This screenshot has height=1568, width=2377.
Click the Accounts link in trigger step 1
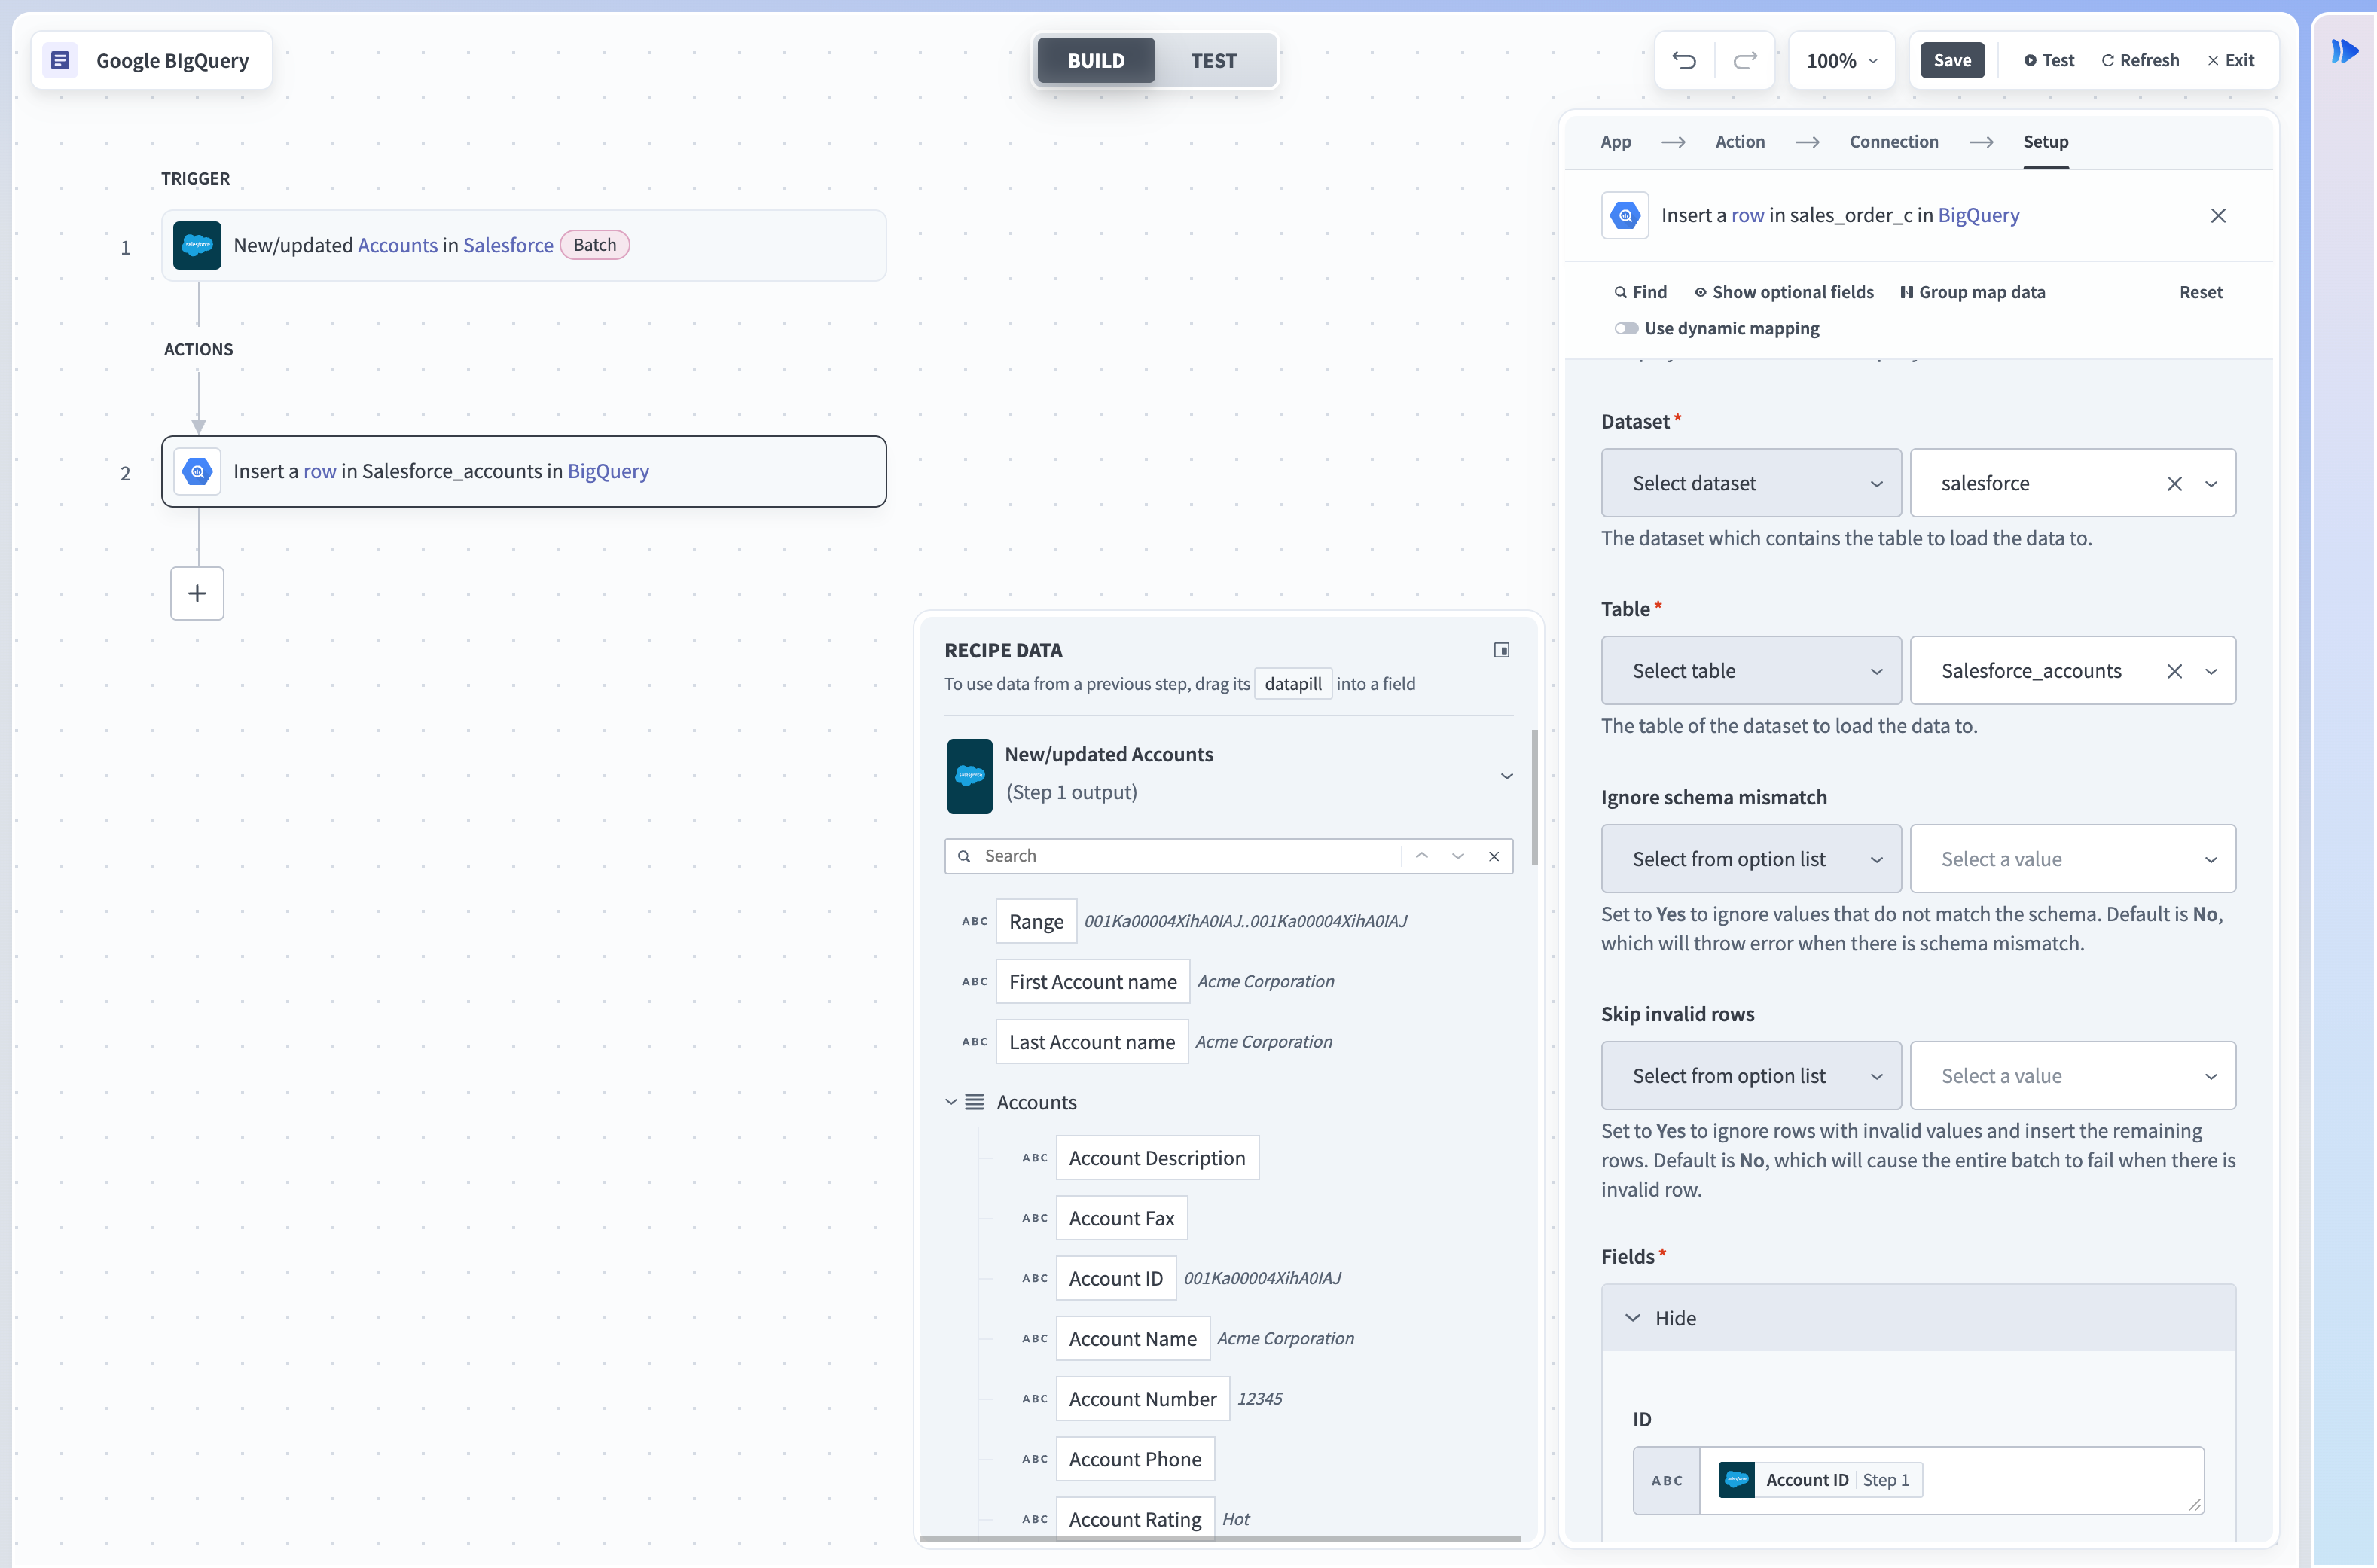tap(398, 245)
